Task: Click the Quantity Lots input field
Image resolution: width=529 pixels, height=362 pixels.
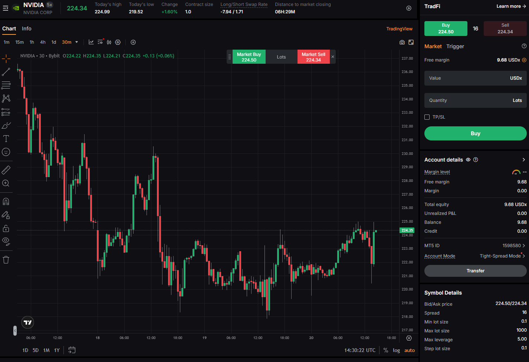Action: pos(475,100)
